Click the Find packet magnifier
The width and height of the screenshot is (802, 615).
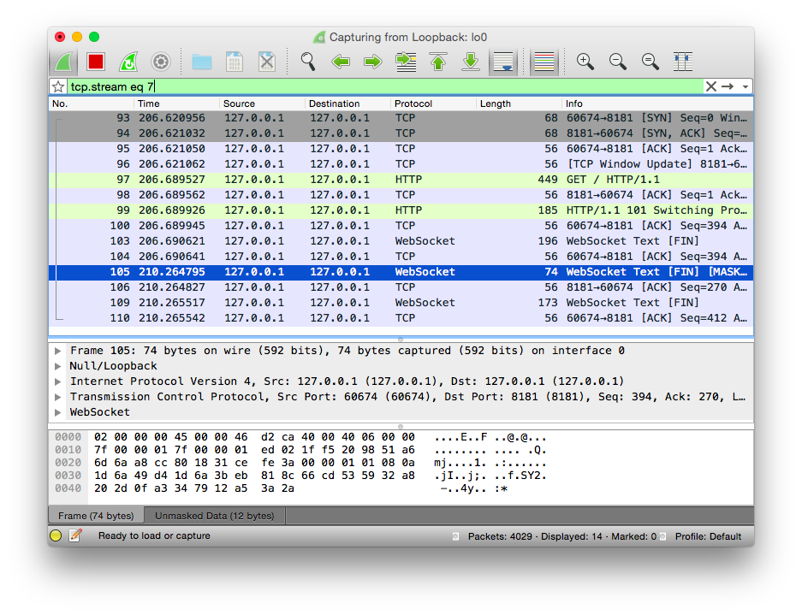point(308,62)
